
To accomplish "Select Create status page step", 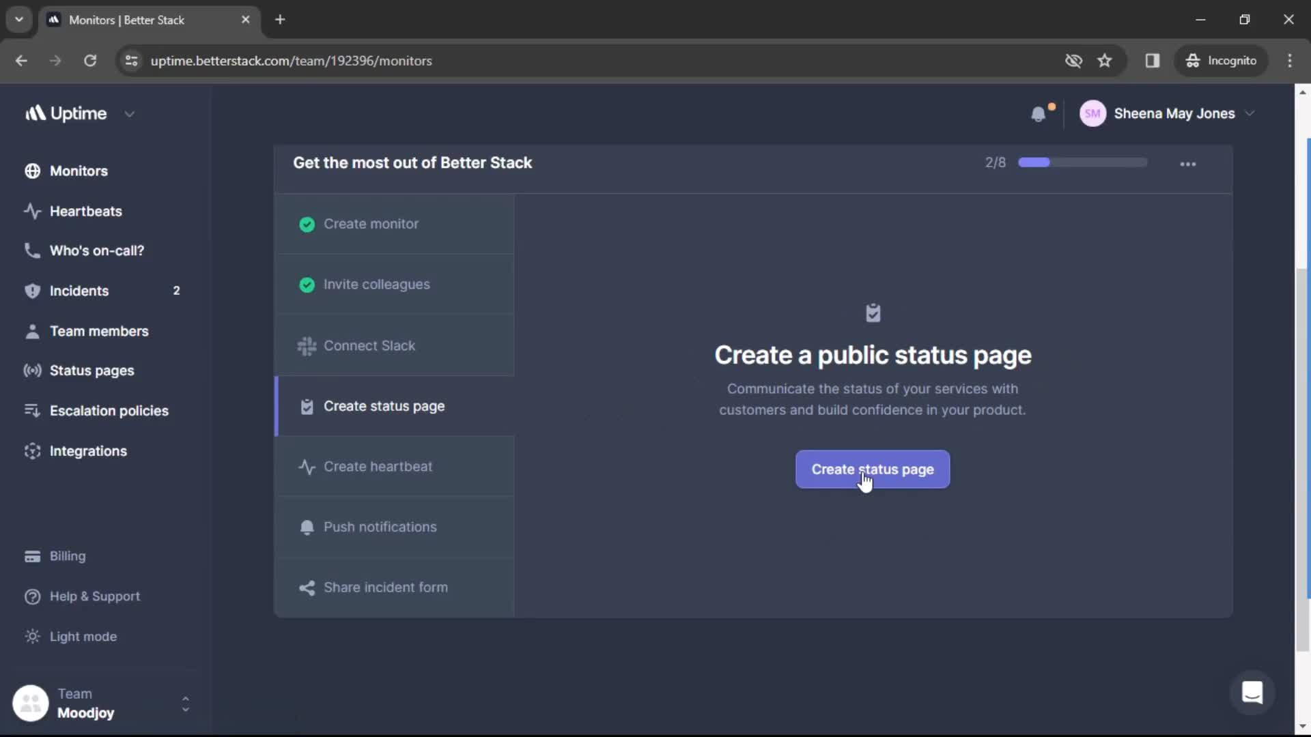I will 395,407.
